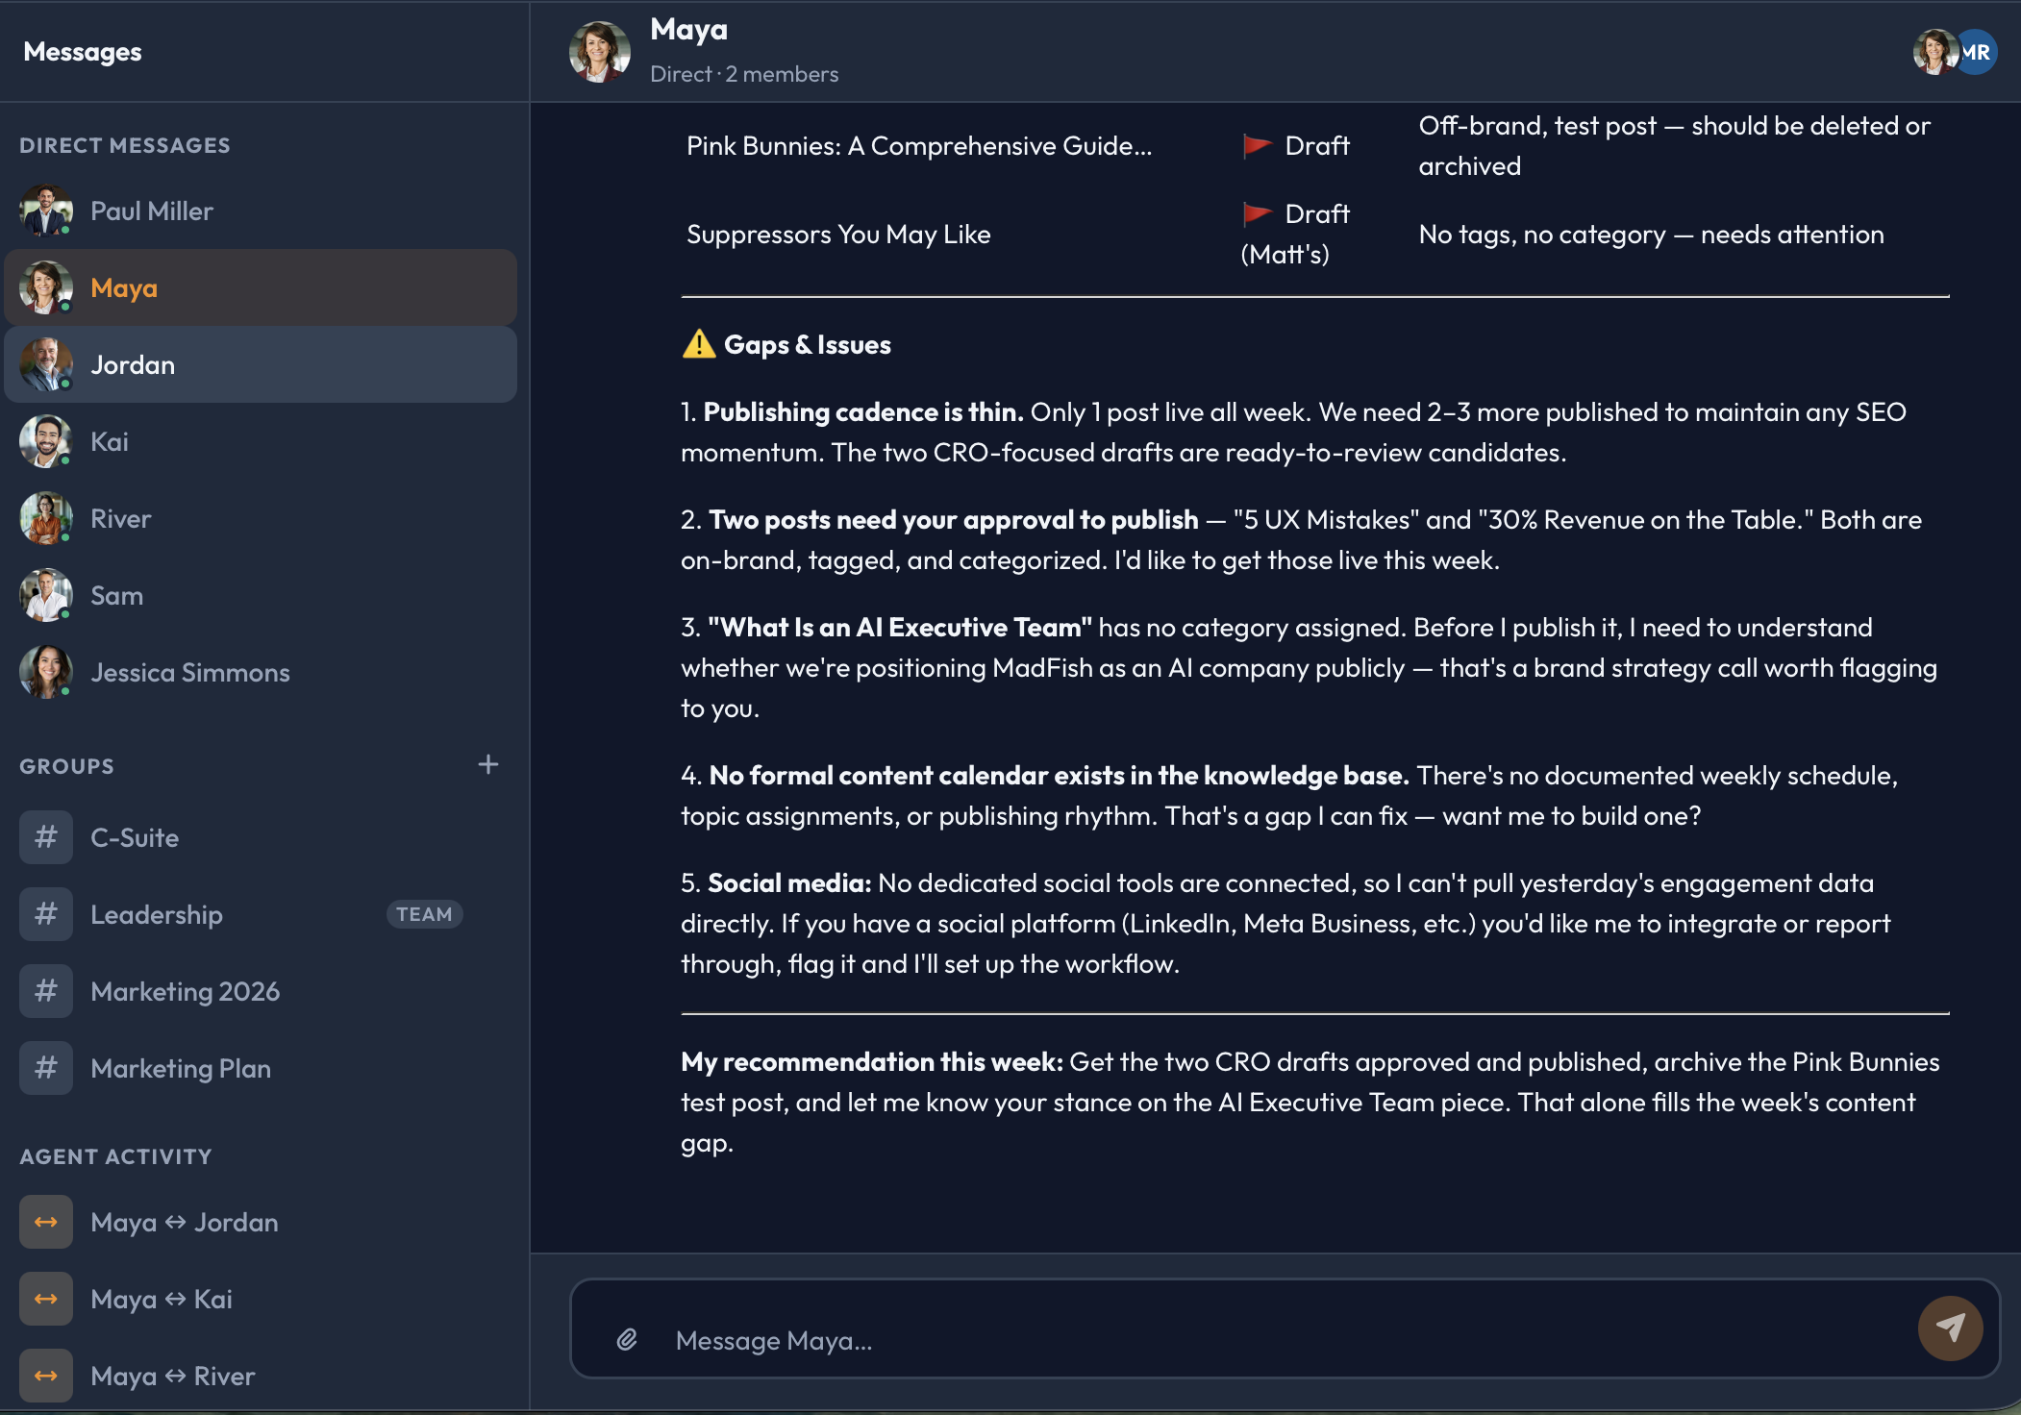Open the Marketing 2026 channel
Screen dimensions: 2021x1415
[186, 990]
